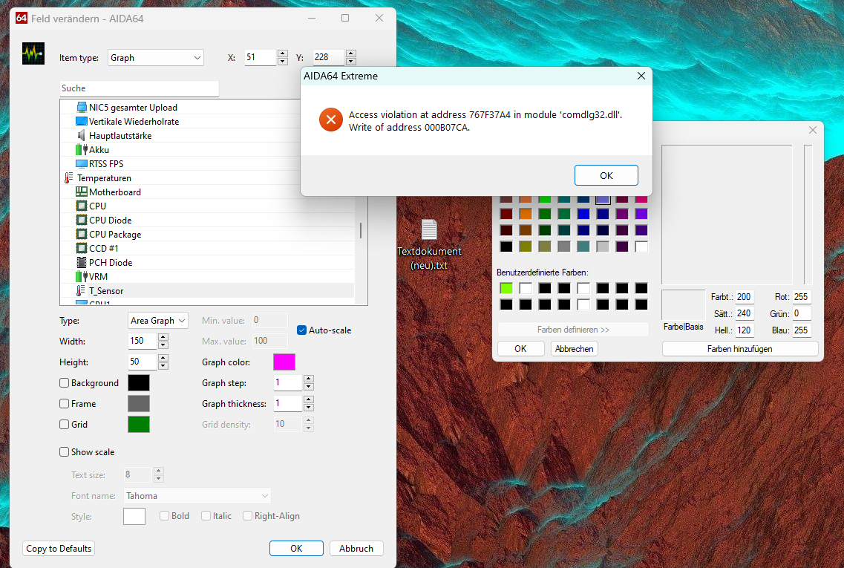Click the battery icon next to Akku
This screenshot has height=568, width=844.
[x=81, y=149]
